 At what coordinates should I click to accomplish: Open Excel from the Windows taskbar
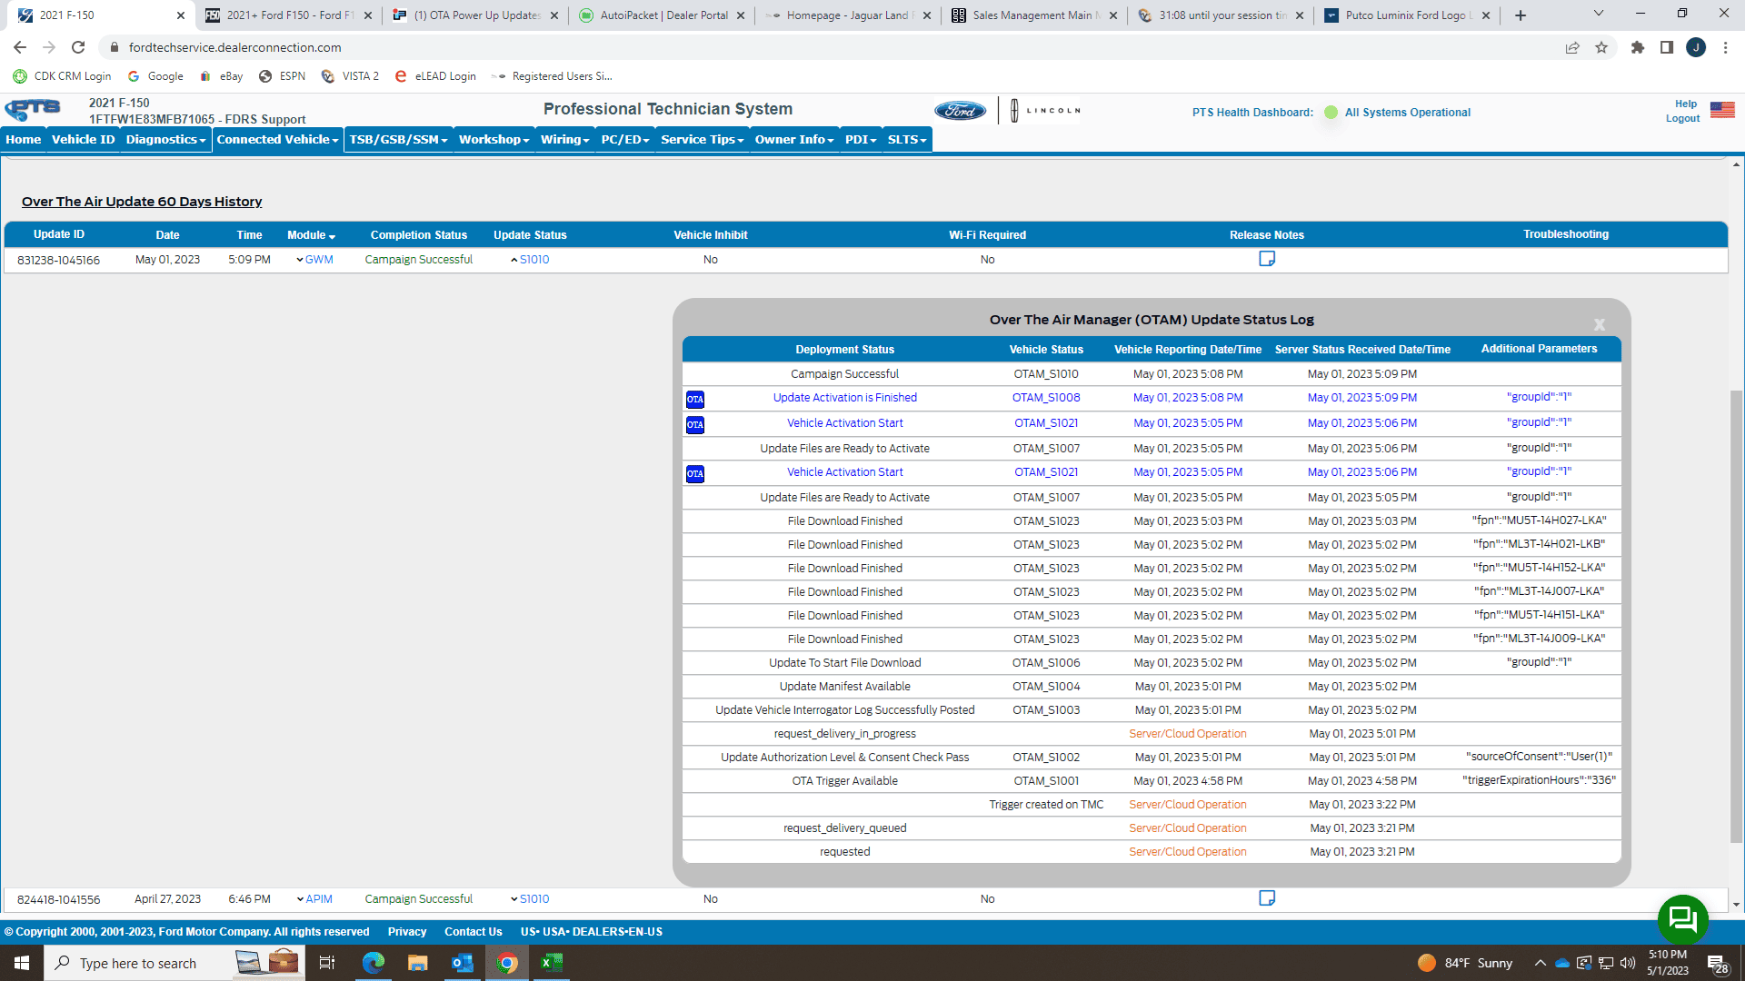[x=552, y=963]
